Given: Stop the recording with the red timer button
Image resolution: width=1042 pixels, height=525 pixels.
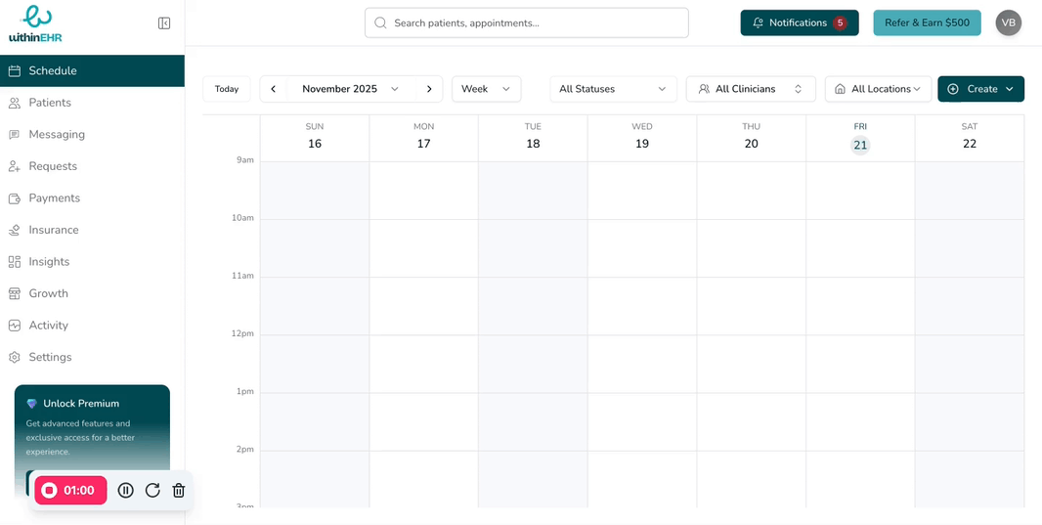Looking at the screenshot, I should (70, 491).
